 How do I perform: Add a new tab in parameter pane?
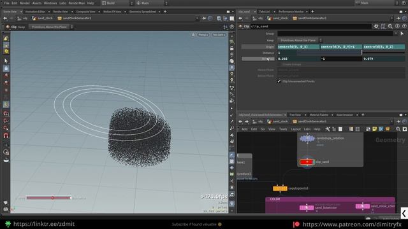(x=312, y=11)
